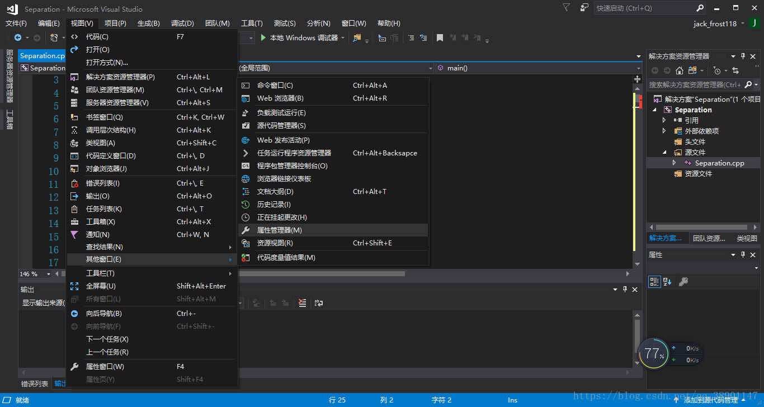Click the navigate backward icon in main toolbar
Viewport: 764px width, 407px height.
tap(18, 37)
